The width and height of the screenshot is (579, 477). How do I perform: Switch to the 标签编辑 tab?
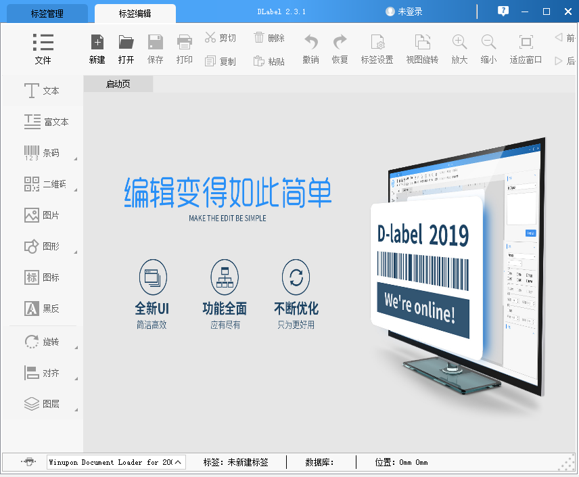135,14
